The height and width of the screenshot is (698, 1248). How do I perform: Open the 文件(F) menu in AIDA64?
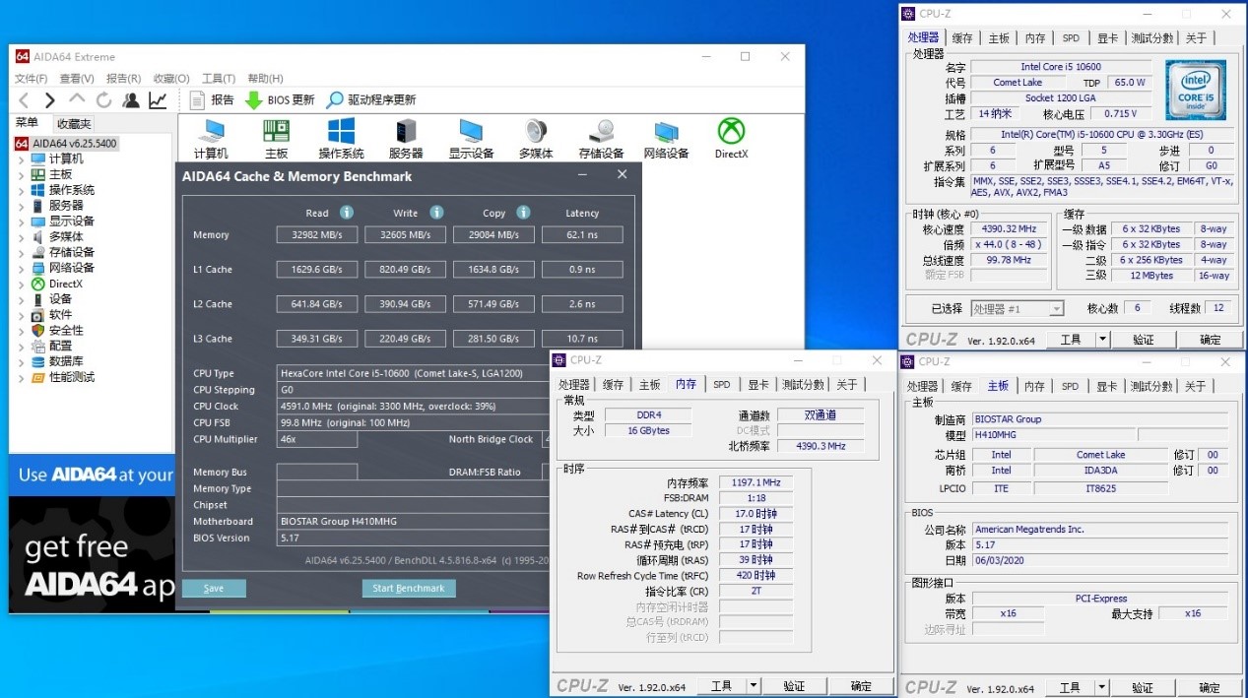(x=31, y=79)
